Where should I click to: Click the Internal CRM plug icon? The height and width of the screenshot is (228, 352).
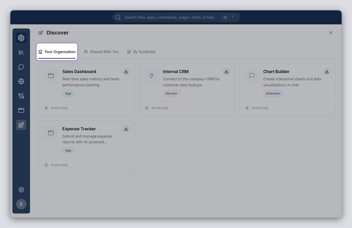point(151,76)
